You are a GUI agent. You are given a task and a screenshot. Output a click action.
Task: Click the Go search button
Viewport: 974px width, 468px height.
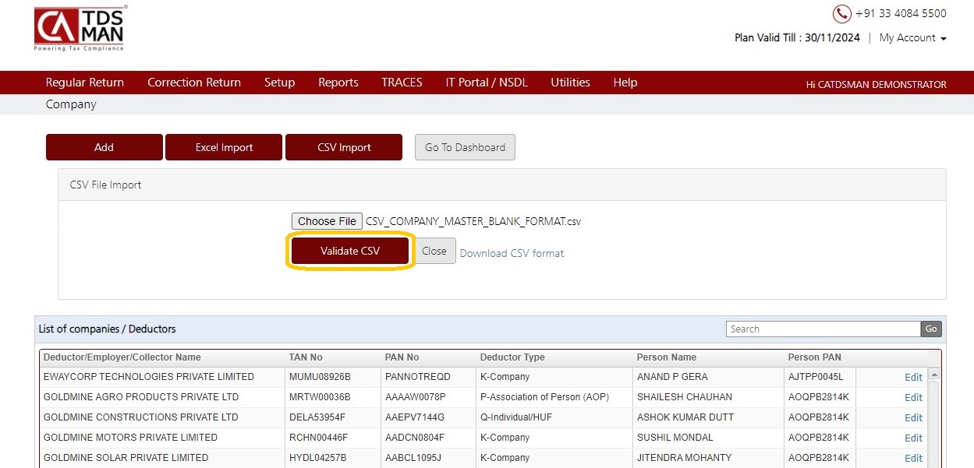931,329
